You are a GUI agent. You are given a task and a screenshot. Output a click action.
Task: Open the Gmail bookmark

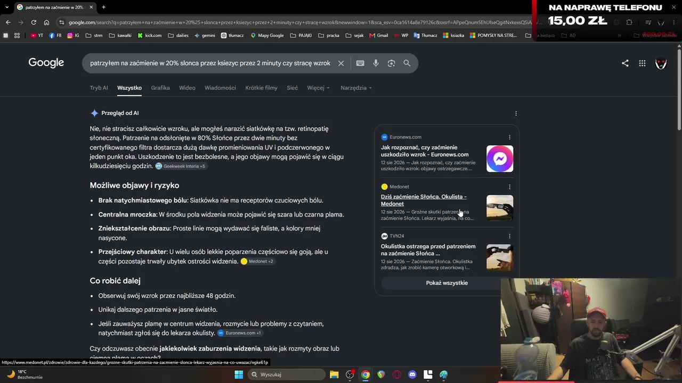(378, 36)
